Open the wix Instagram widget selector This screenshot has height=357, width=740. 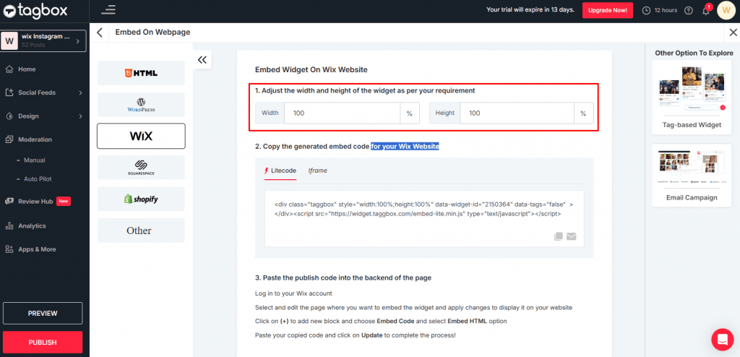pyautogui.click(x=45, y=40)
